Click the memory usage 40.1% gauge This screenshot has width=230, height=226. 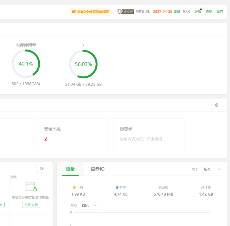click(x=26, y=64)
